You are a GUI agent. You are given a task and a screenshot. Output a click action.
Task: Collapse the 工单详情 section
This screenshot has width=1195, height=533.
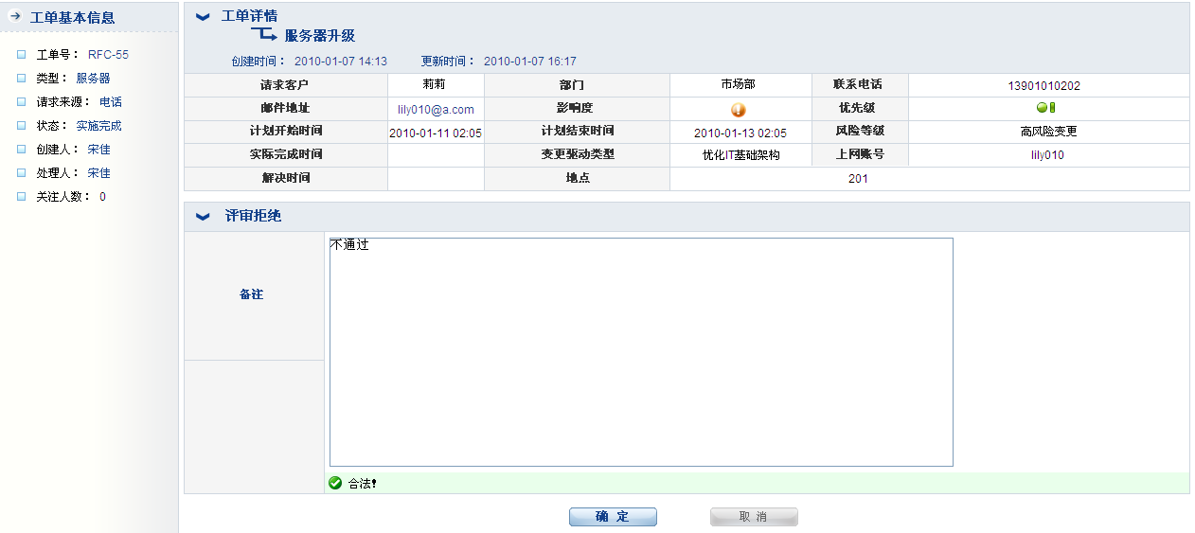[x=202, y=17]
